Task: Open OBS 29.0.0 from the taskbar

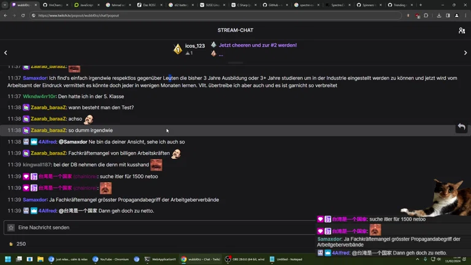Action: click(244, 259)
